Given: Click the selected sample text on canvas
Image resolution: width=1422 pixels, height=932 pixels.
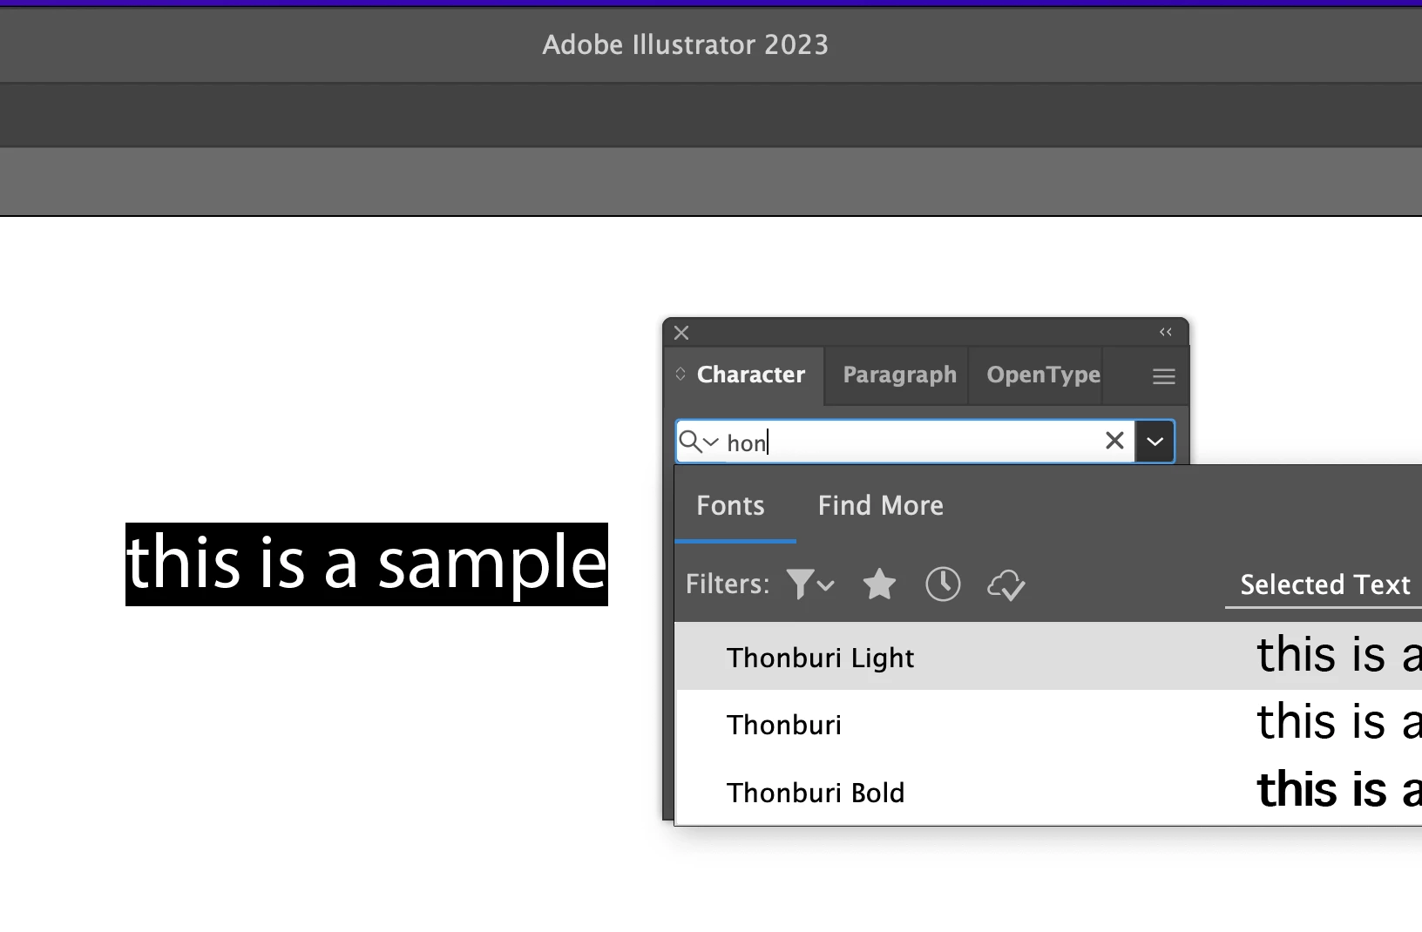Looking at the screenshot, I should point(367,564).
